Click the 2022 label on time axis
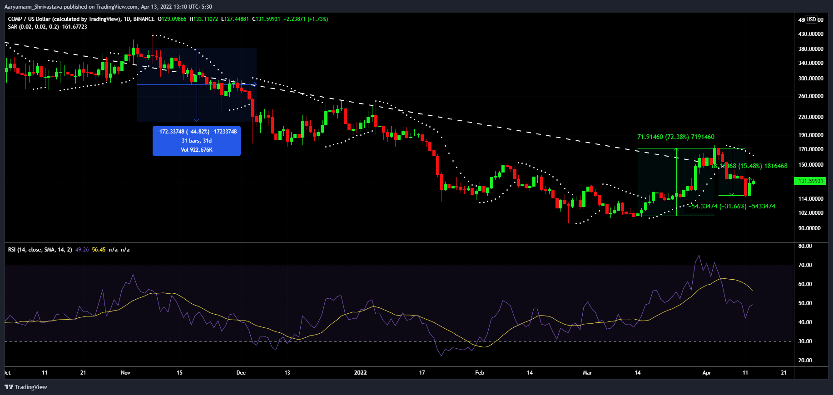Image resolution: width=833 pixels, height=395 pixels. (360, 373)
